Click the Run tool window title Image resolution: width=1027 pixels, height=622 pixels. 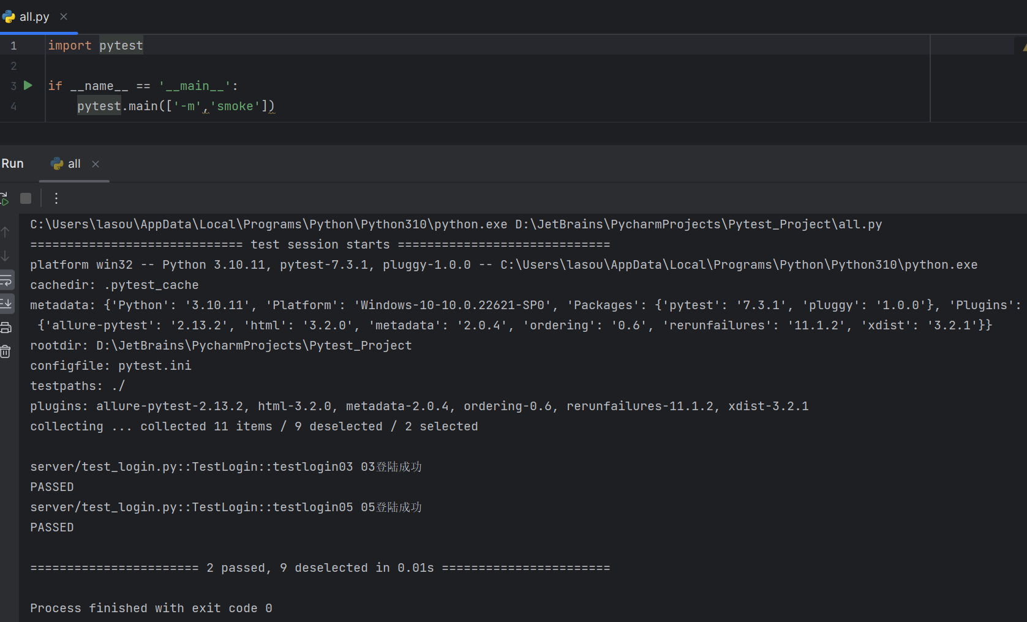tap(12, 163)
